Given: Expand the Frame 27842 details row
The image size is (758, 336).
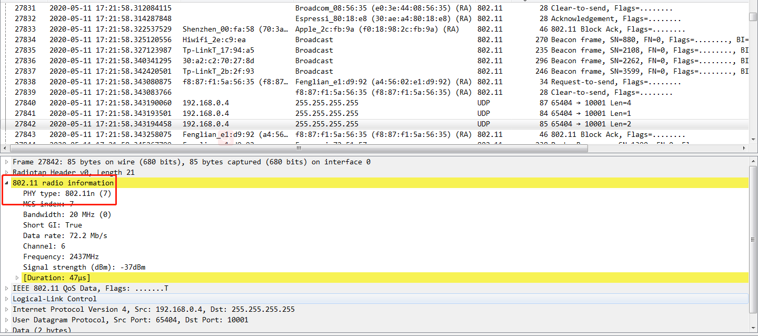Looking at the screenshot, I should tap(7, 162).
